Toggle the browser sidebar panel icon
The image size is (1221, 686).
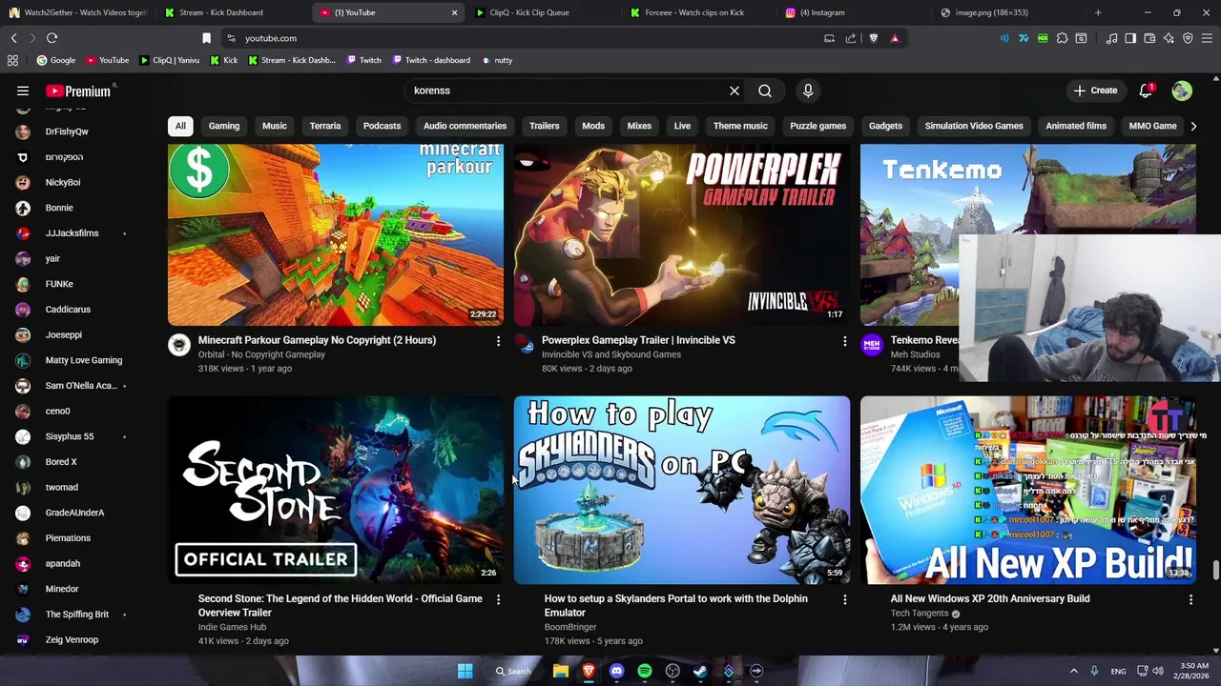tap(1130, 38)
